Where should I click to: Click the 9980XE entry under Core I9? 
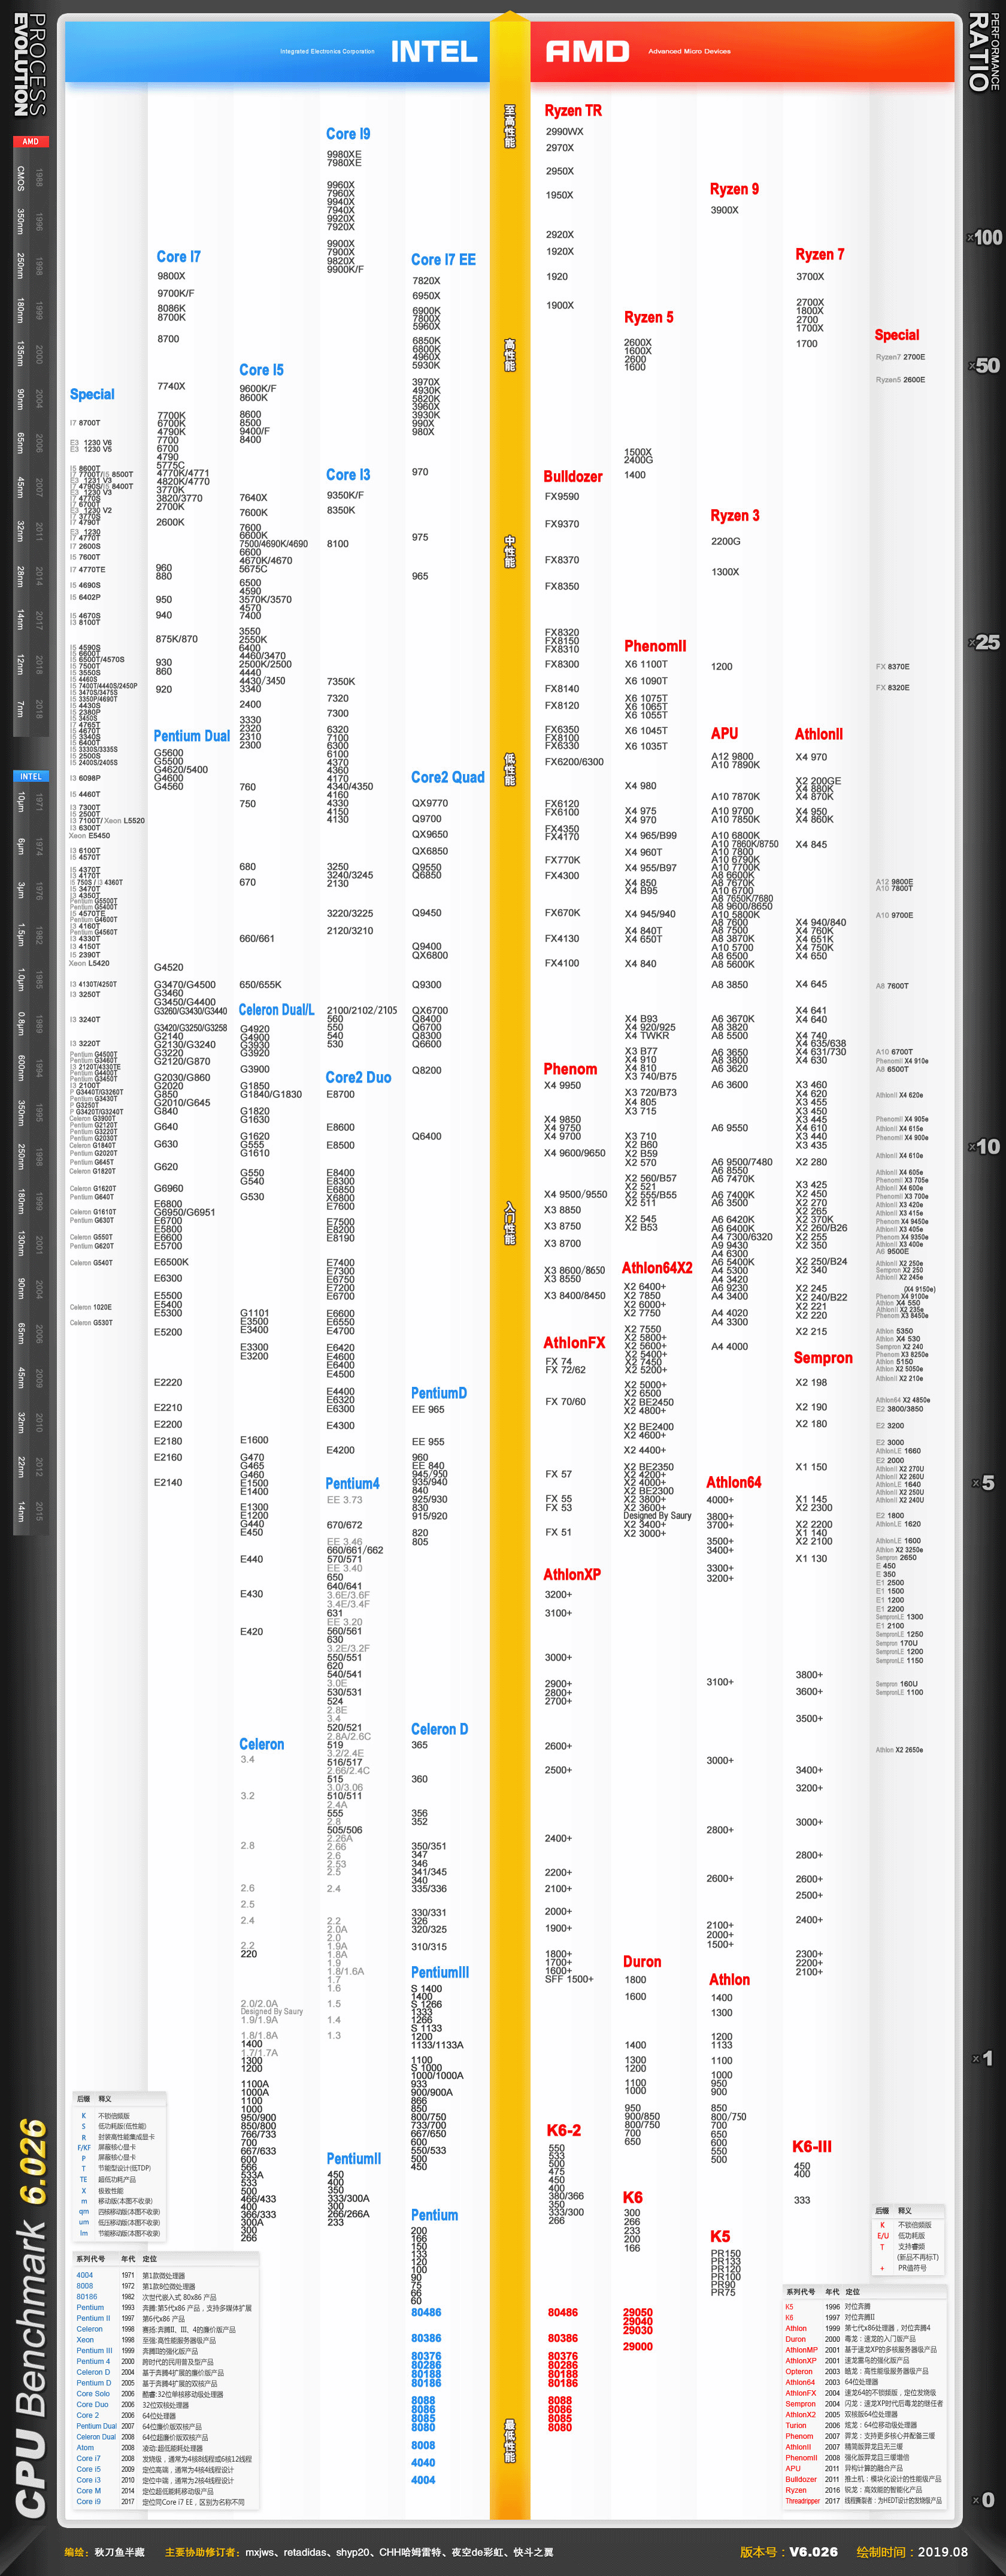pos(344,154)
